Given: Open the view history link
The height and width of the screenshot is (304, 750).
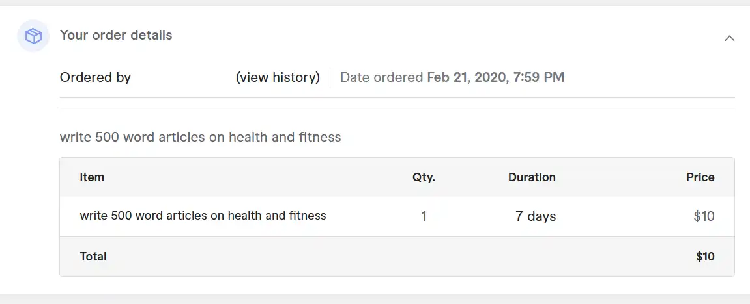Looking at the screenshot, I should [278, 77].
